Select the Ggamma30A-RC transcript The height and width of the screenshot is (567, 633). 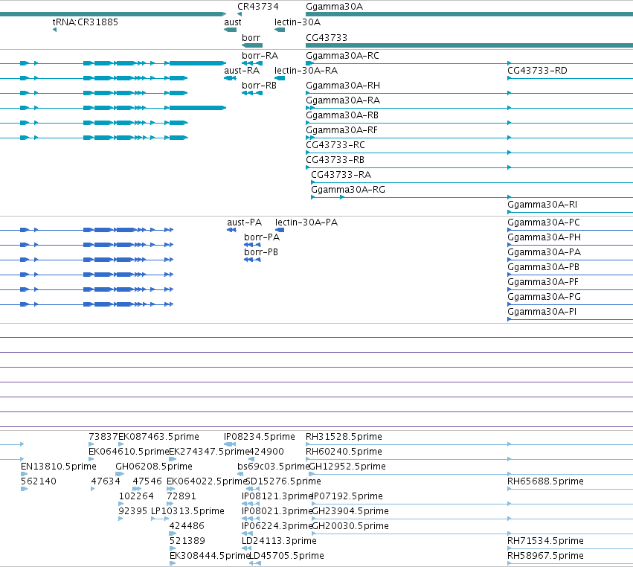469,63
